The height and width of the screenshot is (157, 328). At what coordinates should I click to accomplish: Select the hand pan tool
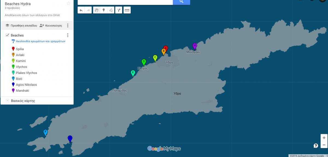pos(96,10)
